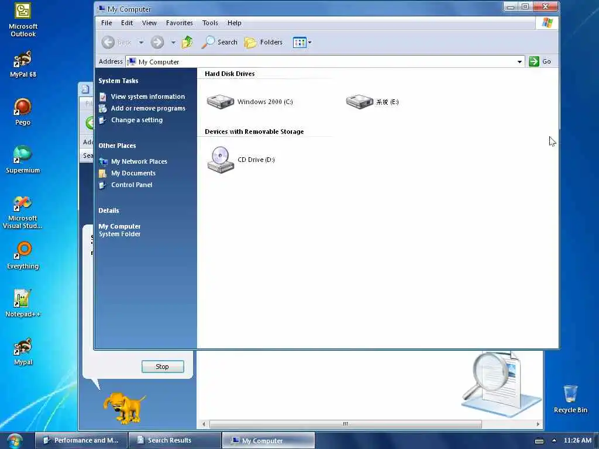Switch to Performance and M... taskbar window
Image resolution: width=599 pixels, height=449 pixels.
(x=81, y=440)
